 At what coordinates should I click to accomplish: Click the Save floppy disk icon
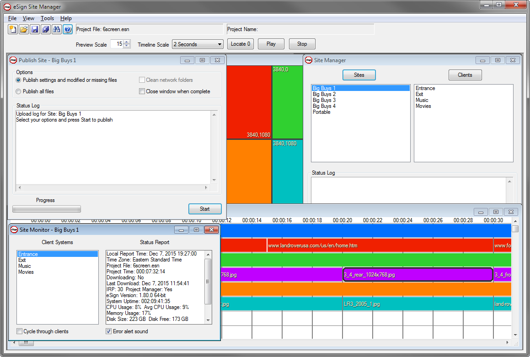(35, 30)
